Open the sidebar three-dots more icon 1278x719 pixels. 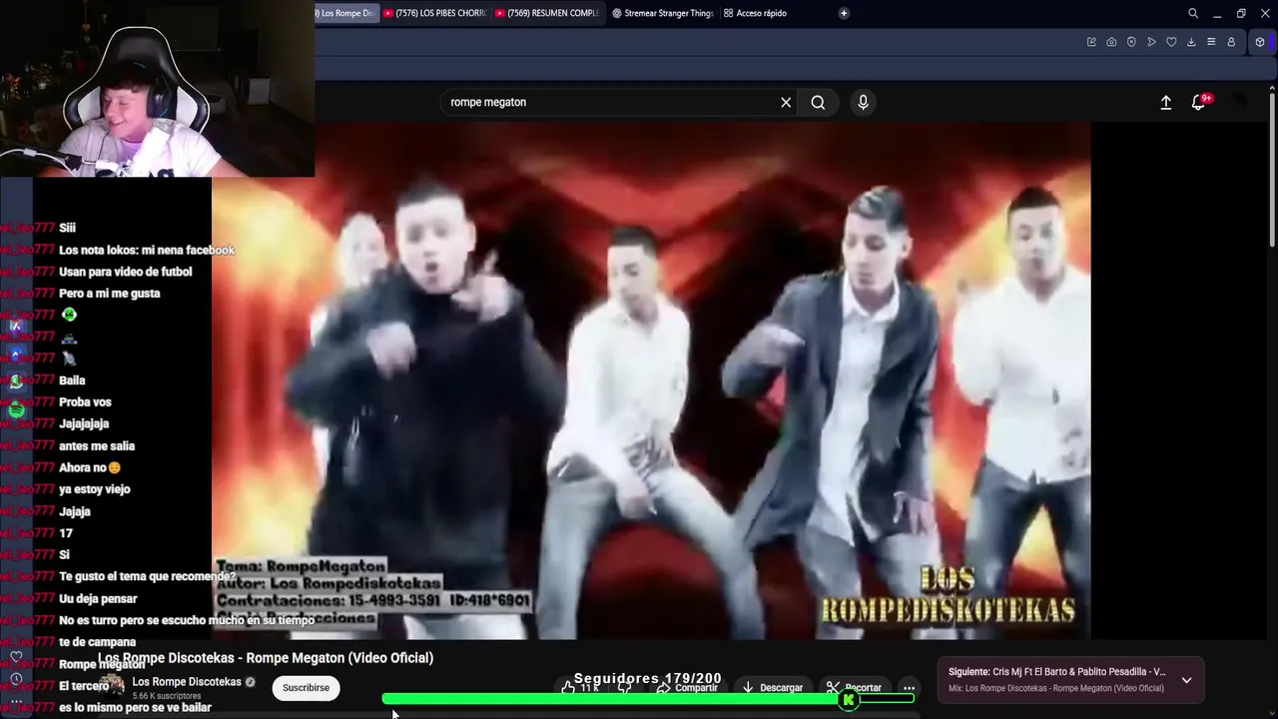click(16, 701)
